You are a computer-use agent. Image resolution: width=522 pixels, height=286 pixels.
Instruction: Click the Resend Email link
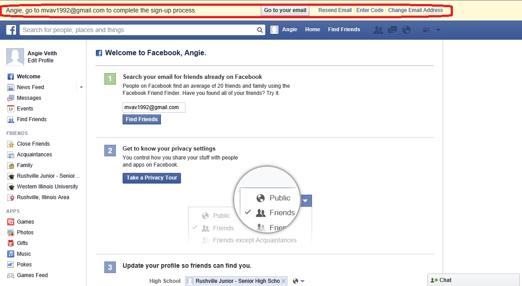tap(335, 10)
